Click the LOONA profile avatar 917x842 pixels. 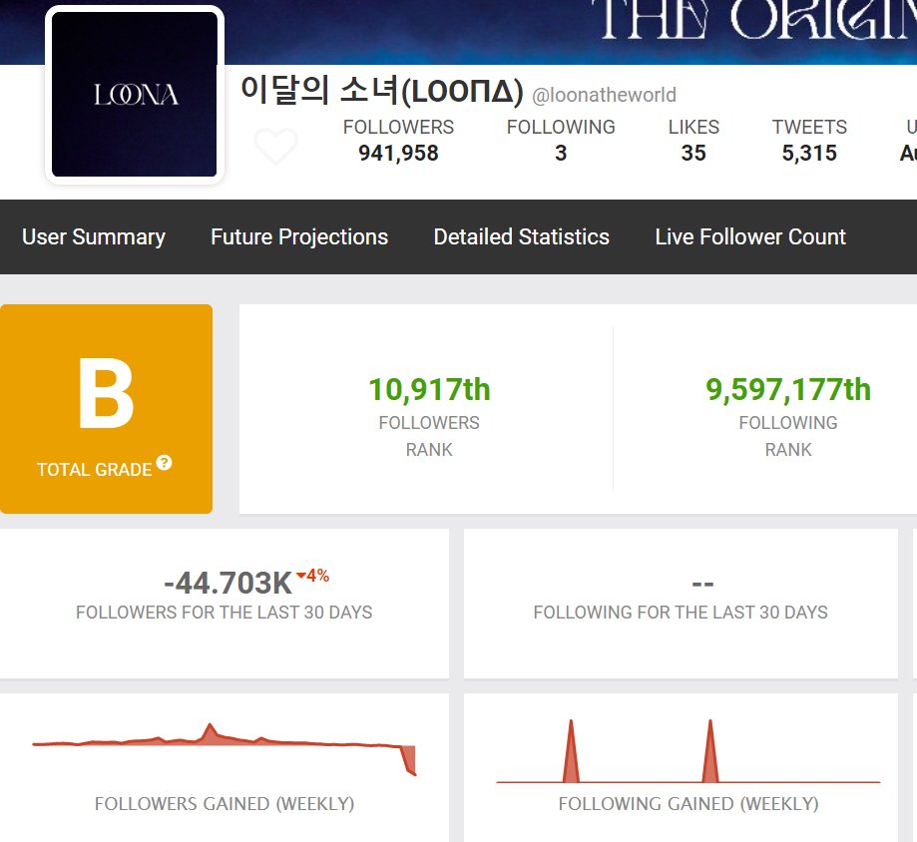point(135,94)
